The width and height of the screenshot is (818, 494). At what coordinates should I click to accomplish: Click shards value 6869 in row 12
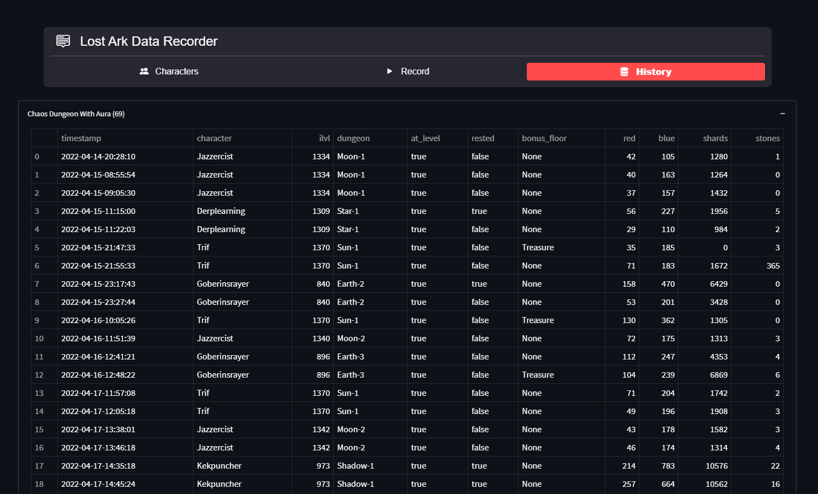click(x=704, y=375)
